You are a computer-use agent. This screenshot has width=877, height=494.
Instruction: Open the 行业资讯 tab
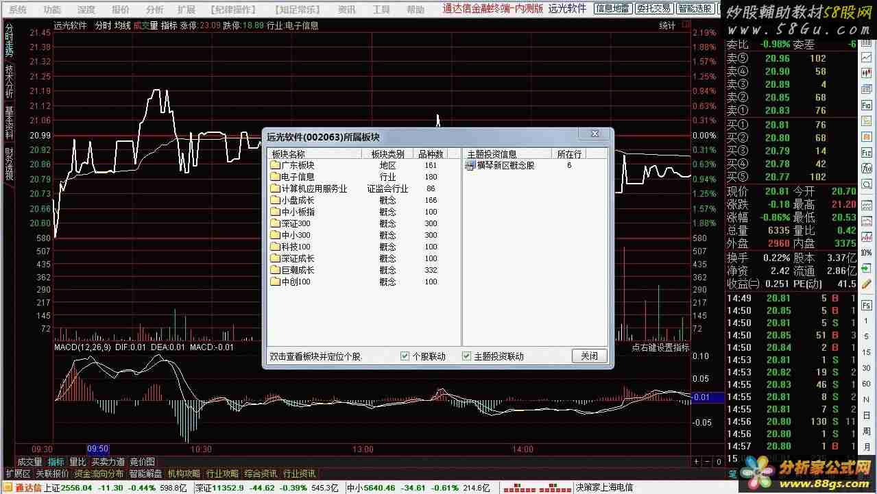point(299,473)
